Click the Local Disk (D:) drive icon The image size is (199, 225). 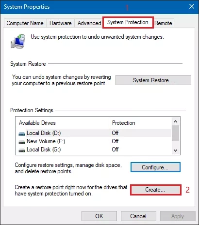pos(22,134)
